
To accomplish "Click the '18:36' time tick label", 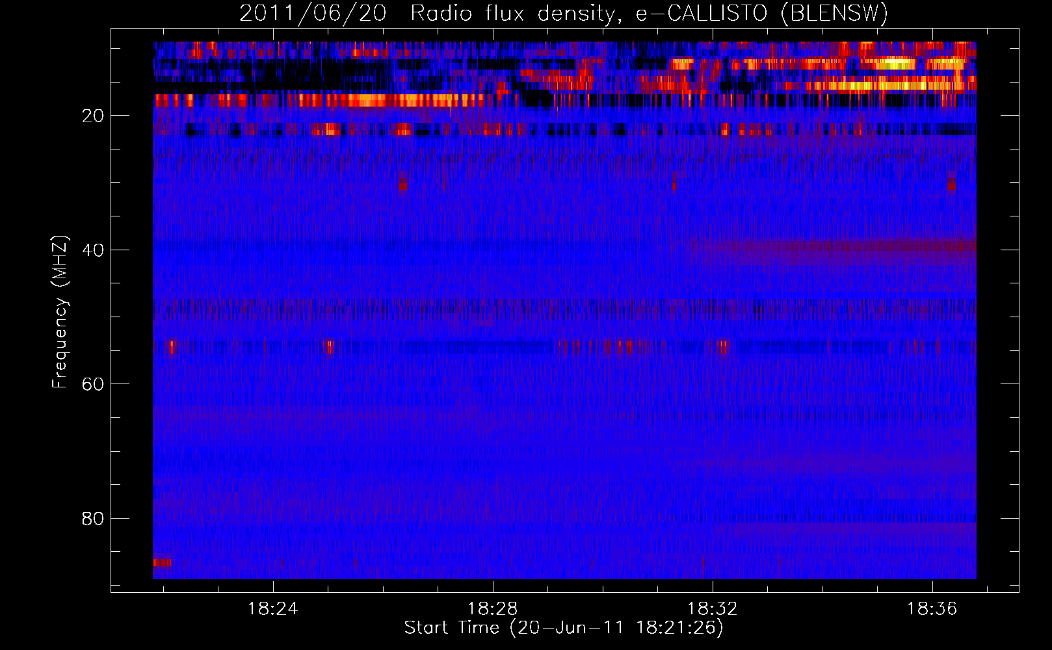I will 932,609.
